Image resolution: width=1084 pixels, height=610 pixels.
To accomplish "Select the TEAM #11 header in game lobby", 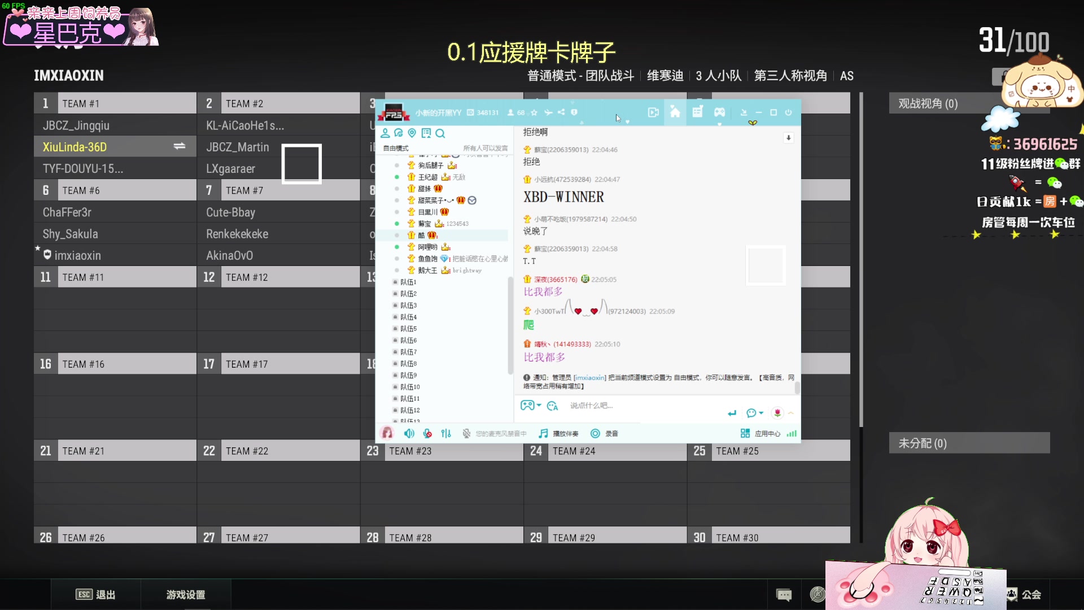I will pos(115,277).
